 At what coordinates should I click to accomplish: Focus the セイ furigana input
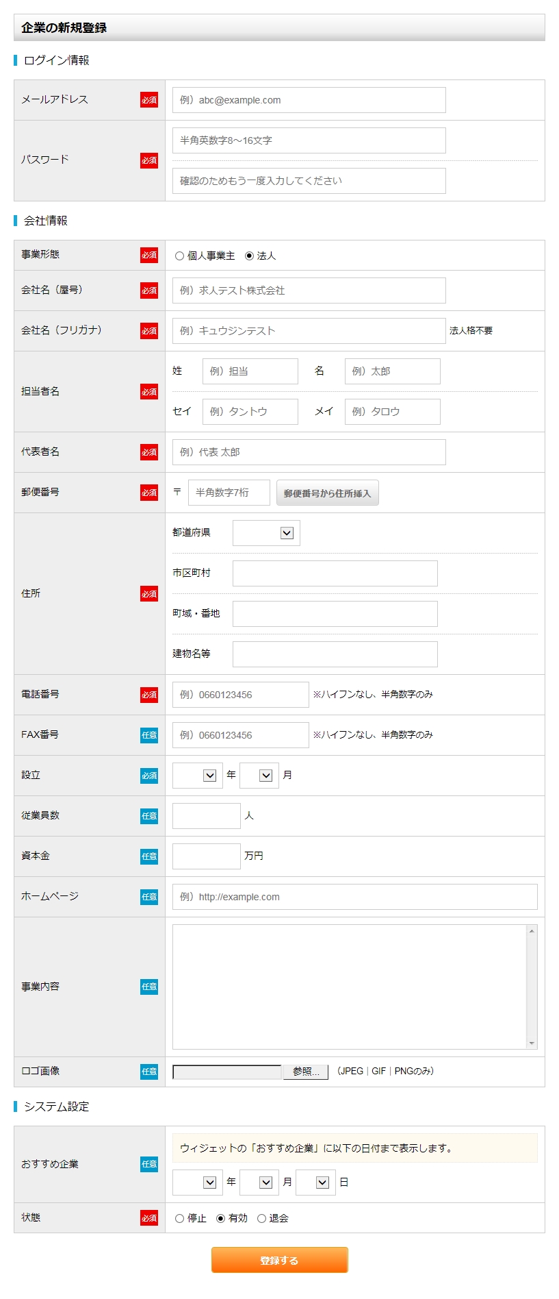(250, 412)
